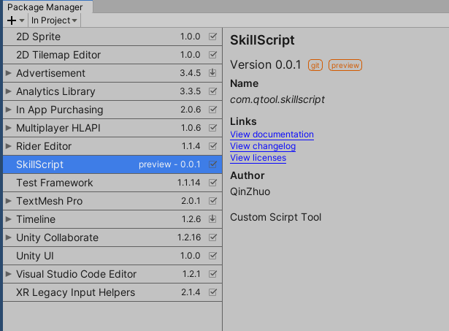Expand the Unity Collaborate package versions
This screenshot has height=331, width=449.
[9, 237]
